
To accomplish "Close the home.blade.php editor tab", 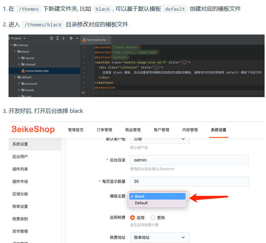I will click(x=108, y=40).
